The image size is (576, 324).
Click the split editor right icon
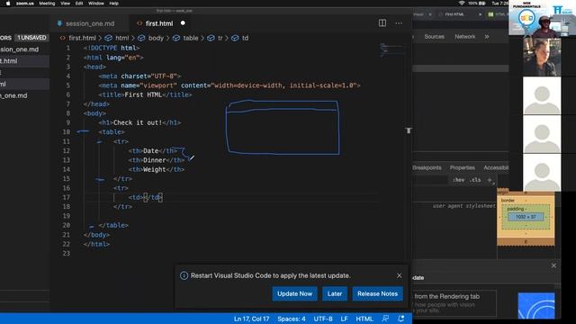tap(382, 23)
